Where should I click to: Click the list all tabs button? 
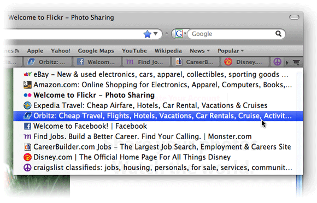pos(296,62)
